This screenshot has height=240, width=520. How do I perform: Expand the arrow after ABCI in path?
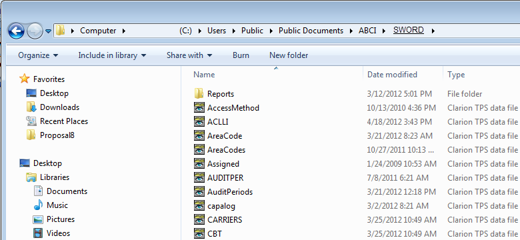click(384, 31)
